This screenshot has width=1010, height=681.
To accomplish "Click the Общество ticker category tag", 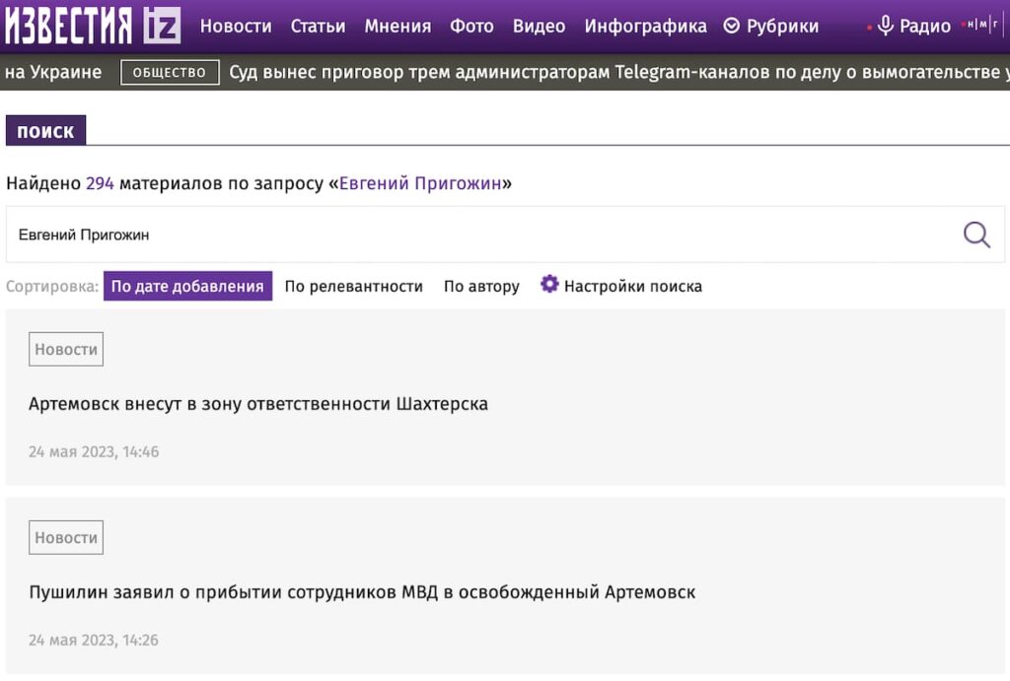I will click(x=170, y=72).
